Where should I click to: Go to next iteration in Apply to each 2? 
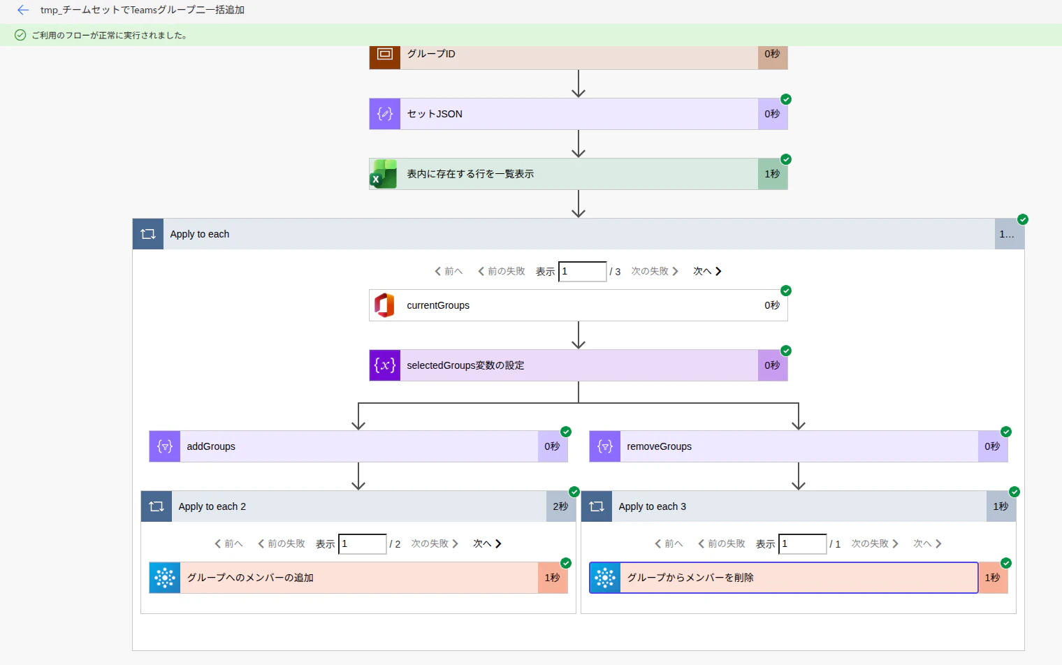click(x=487, y=543)
